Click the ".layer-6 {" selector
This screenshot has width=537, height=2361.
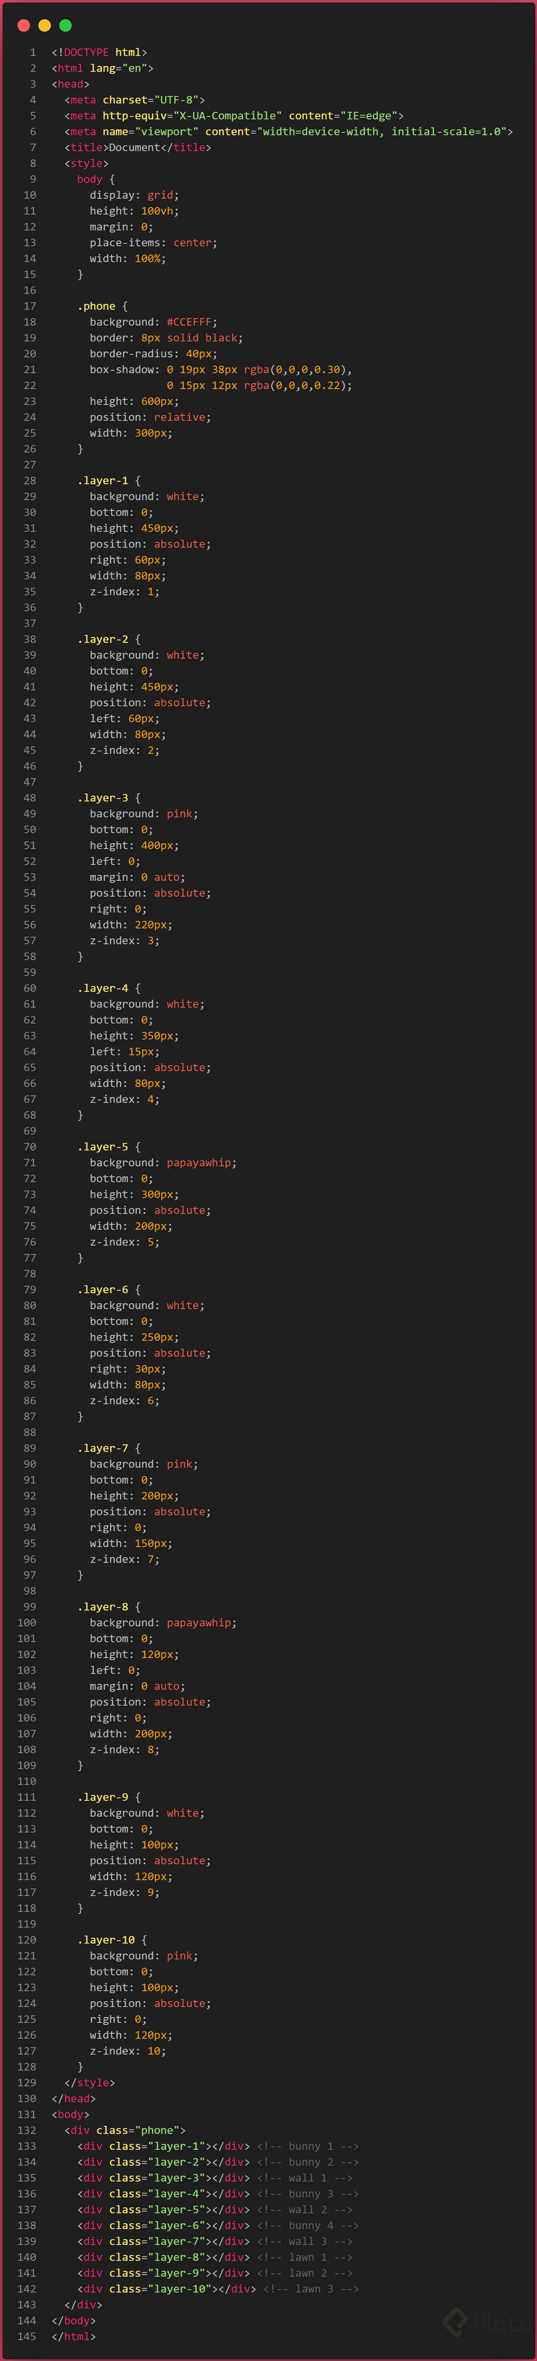tap(109, 1289)
